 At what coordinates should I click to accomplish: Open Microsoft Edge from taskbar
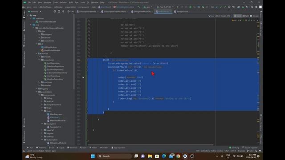point(164,156)
